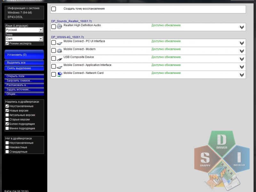Click 'Доступно обновление' on the USB Composite row
Viewport: 256px width, 192px height.
[x=166, y=57]
